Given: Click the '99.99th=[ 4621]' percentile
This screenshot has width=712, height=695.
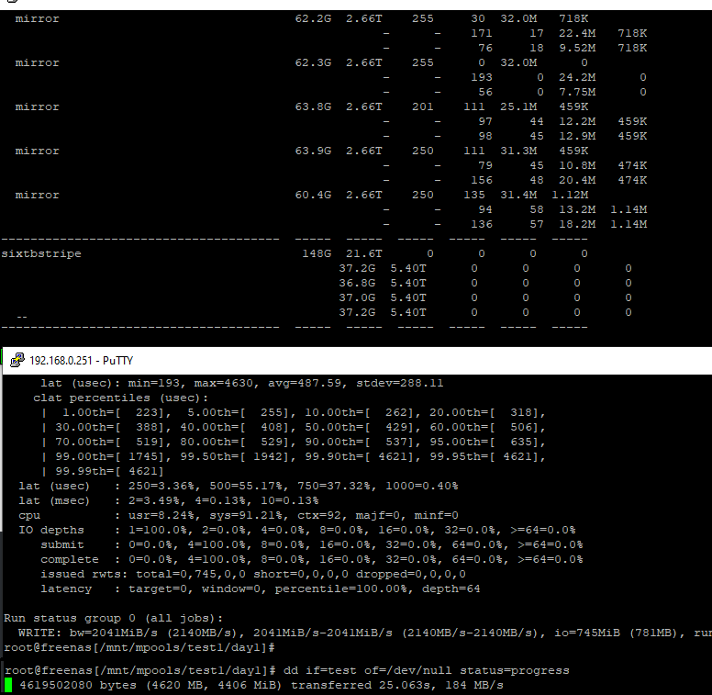Looking at the screenshot, I should pos(109,472).
